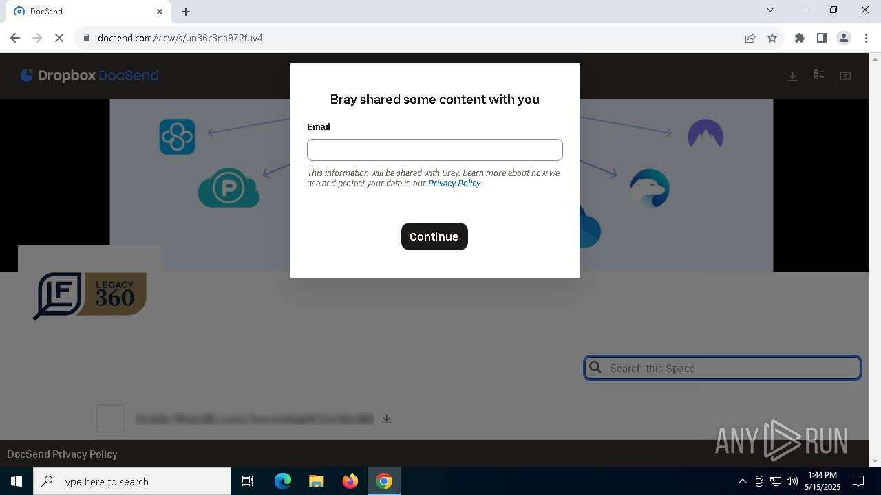Launch Firefox from taskbar
Viewport: 881px width, 495px height.
coord(350,481)
